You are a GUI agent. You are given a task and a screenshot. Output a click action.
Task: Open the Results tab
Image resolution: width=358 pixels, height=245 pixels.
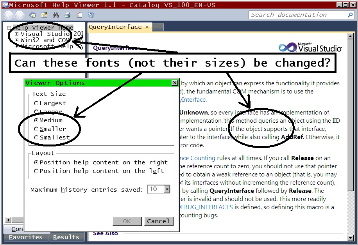pos(66,237)
